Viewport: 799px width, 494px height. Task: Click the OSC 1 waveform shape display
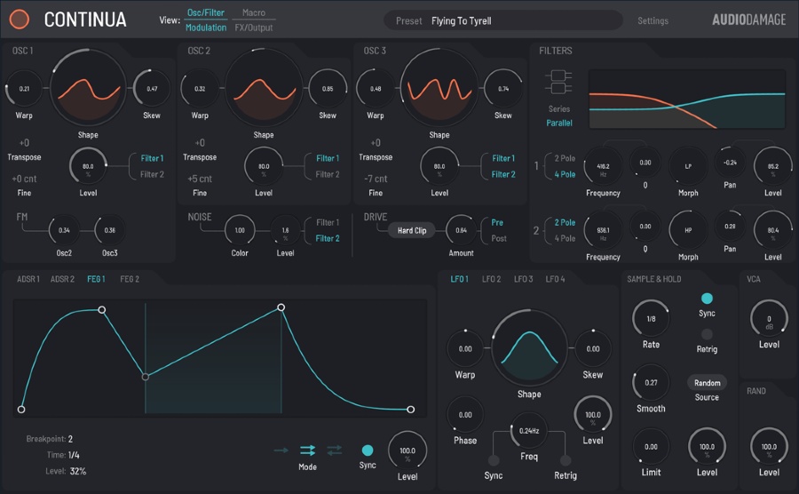(x=87, y=89)
